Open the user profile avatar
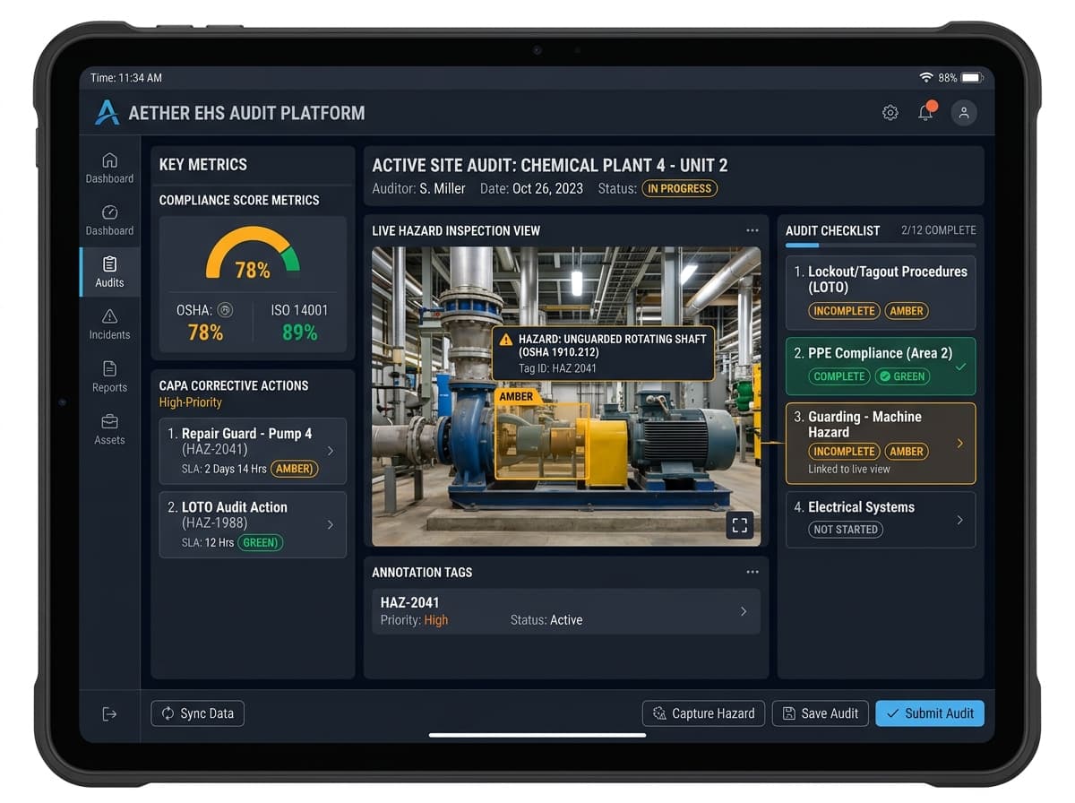The height and width of the screenshot is (803, 1075). coord(964,112)
